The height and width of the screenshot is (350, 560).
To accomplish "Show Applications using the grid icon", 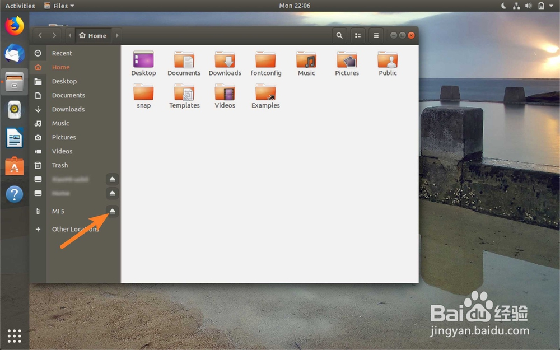I will coord(14,335).
